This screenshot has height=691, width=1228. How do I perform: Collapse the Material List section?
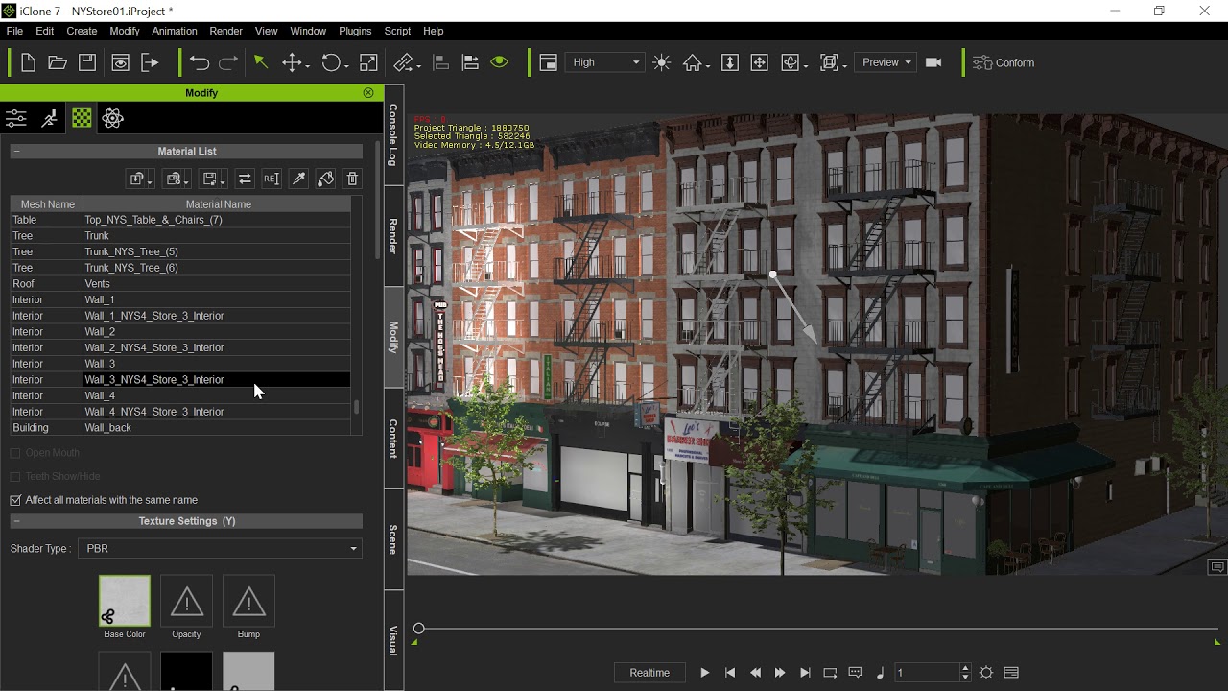click(16, 152)
